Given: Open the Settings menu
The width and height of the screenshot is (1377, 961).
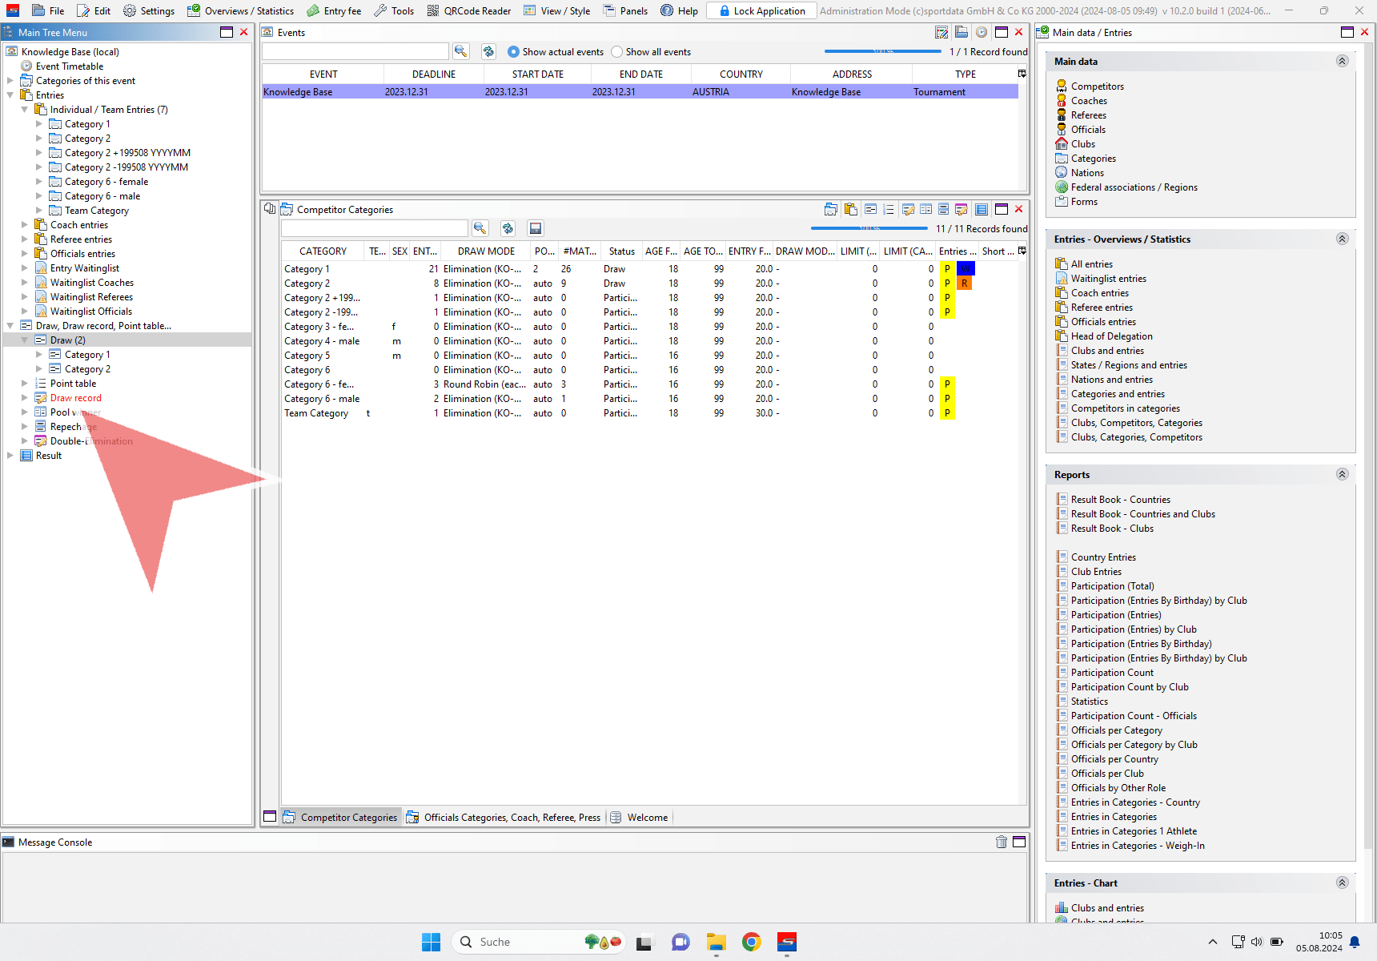Looking at the screenshot, I should (149, 10).
